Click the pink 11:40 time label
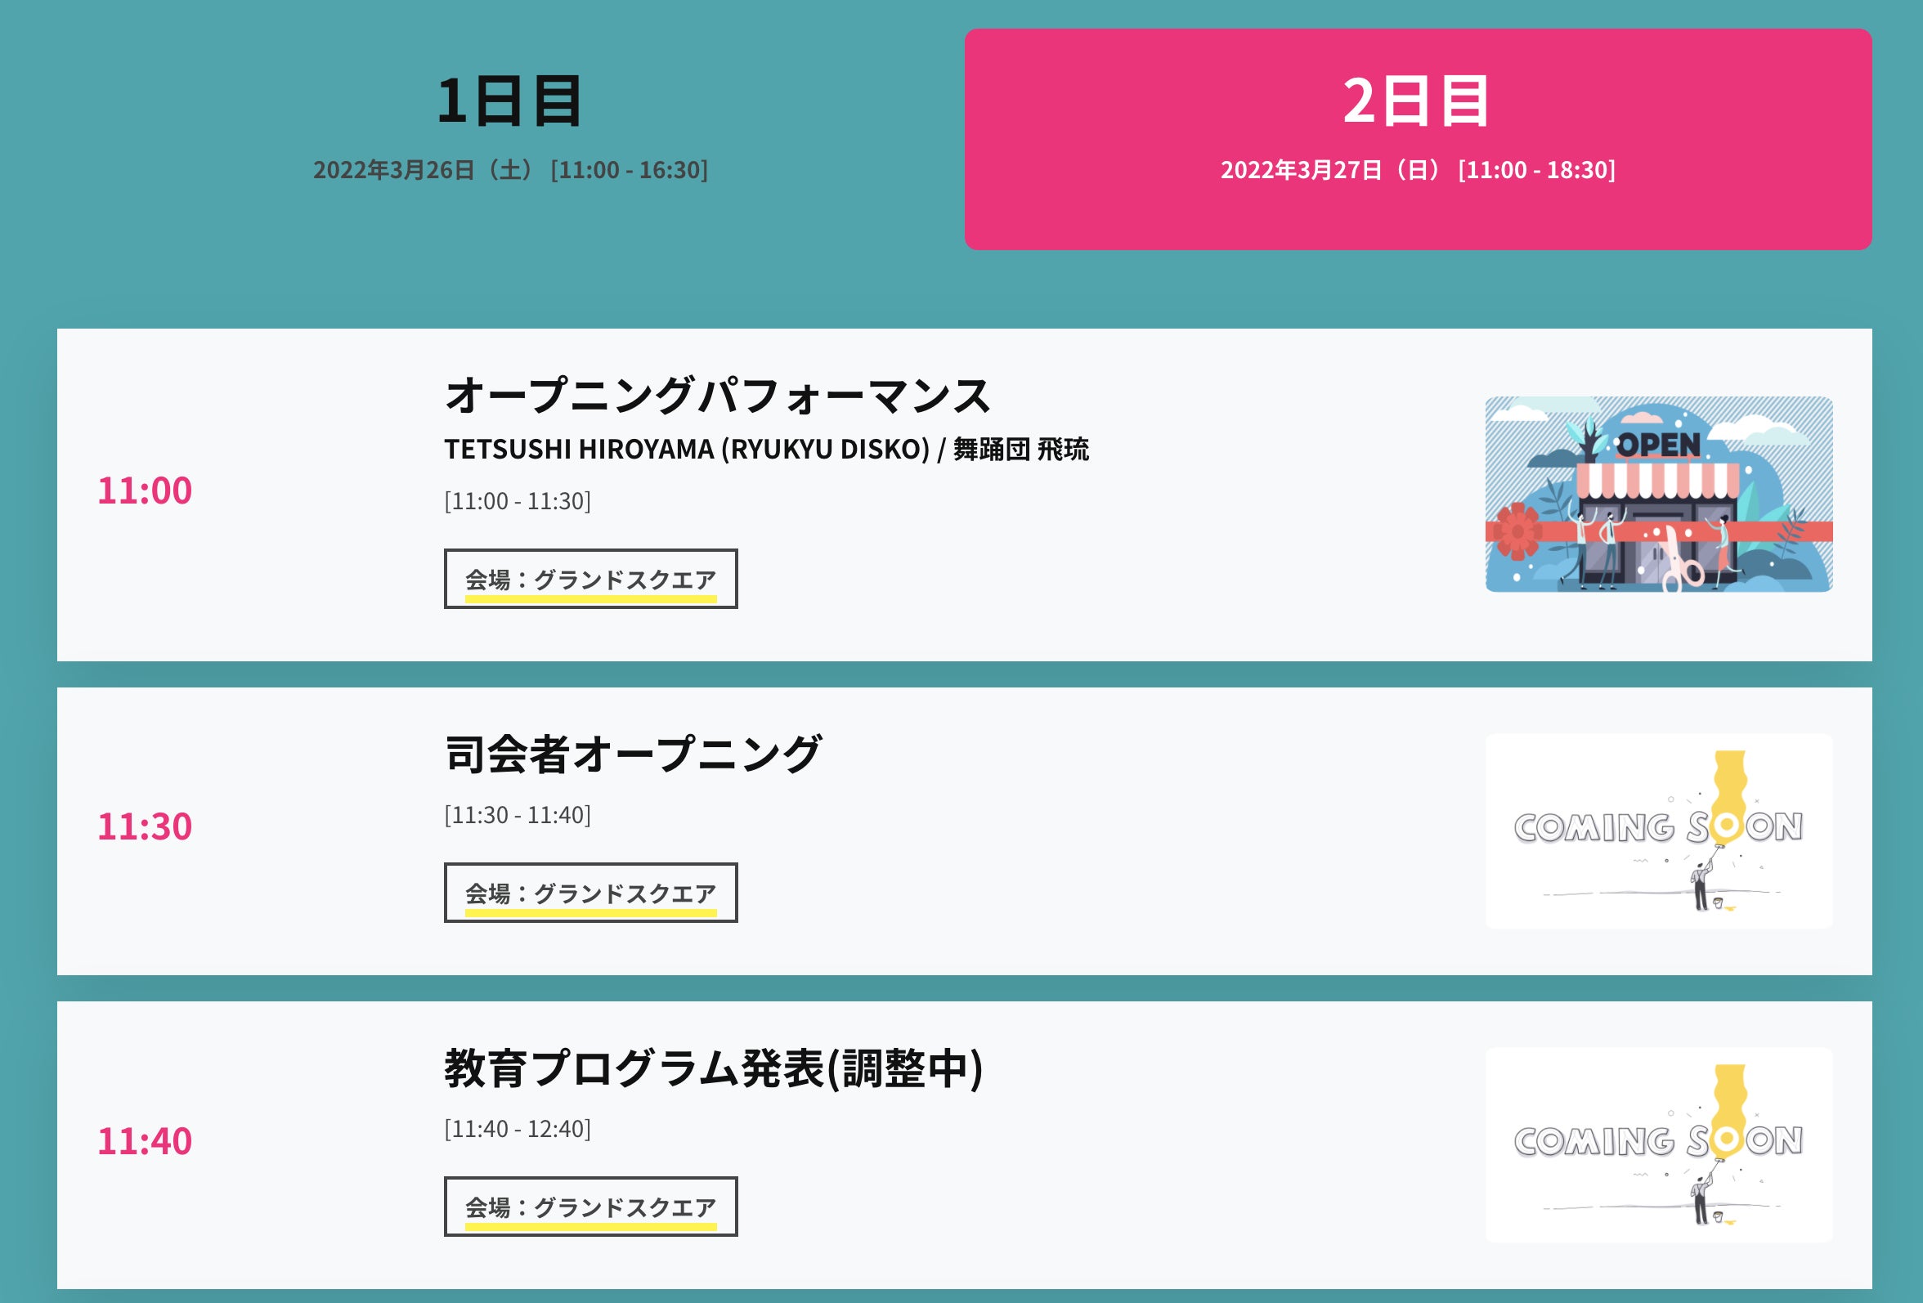The width and height of the screenshot is (1923, 1303). click(145, 1141)
